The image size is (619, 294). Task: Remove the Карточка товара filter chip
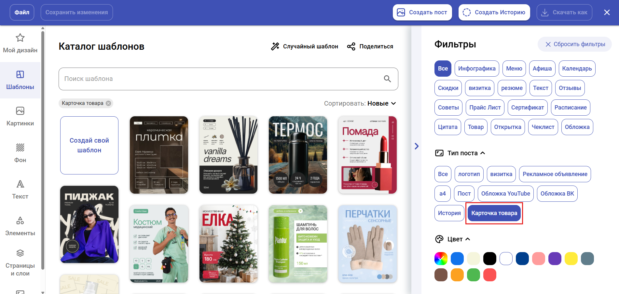pos(108,103)
